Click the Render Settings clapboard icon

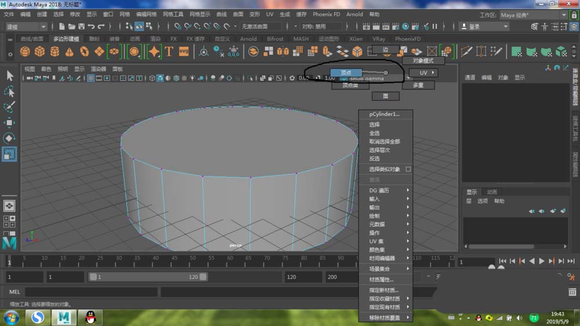coord(396,26)
